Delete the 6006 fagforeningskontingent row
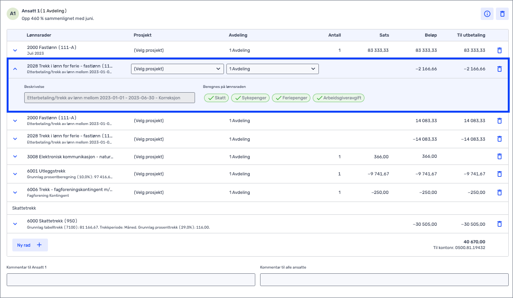 (499, 192)
